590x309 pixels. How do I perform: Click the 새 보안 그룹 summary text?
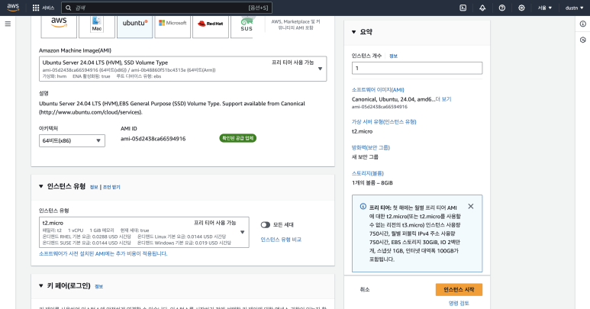tap(365, 157)
